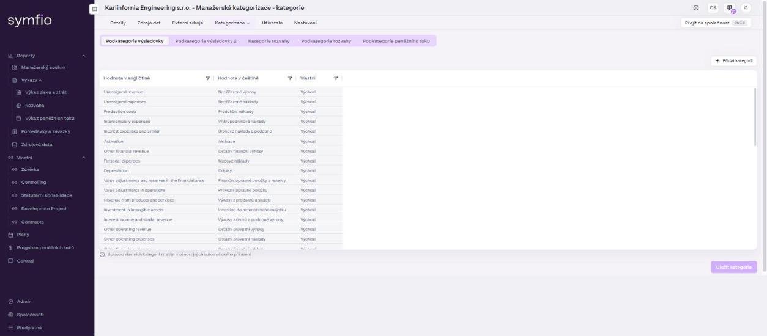Open the Kategorizace dropdown menu
The width and height of the screenshot is (767, 336).
coord(232,23)
